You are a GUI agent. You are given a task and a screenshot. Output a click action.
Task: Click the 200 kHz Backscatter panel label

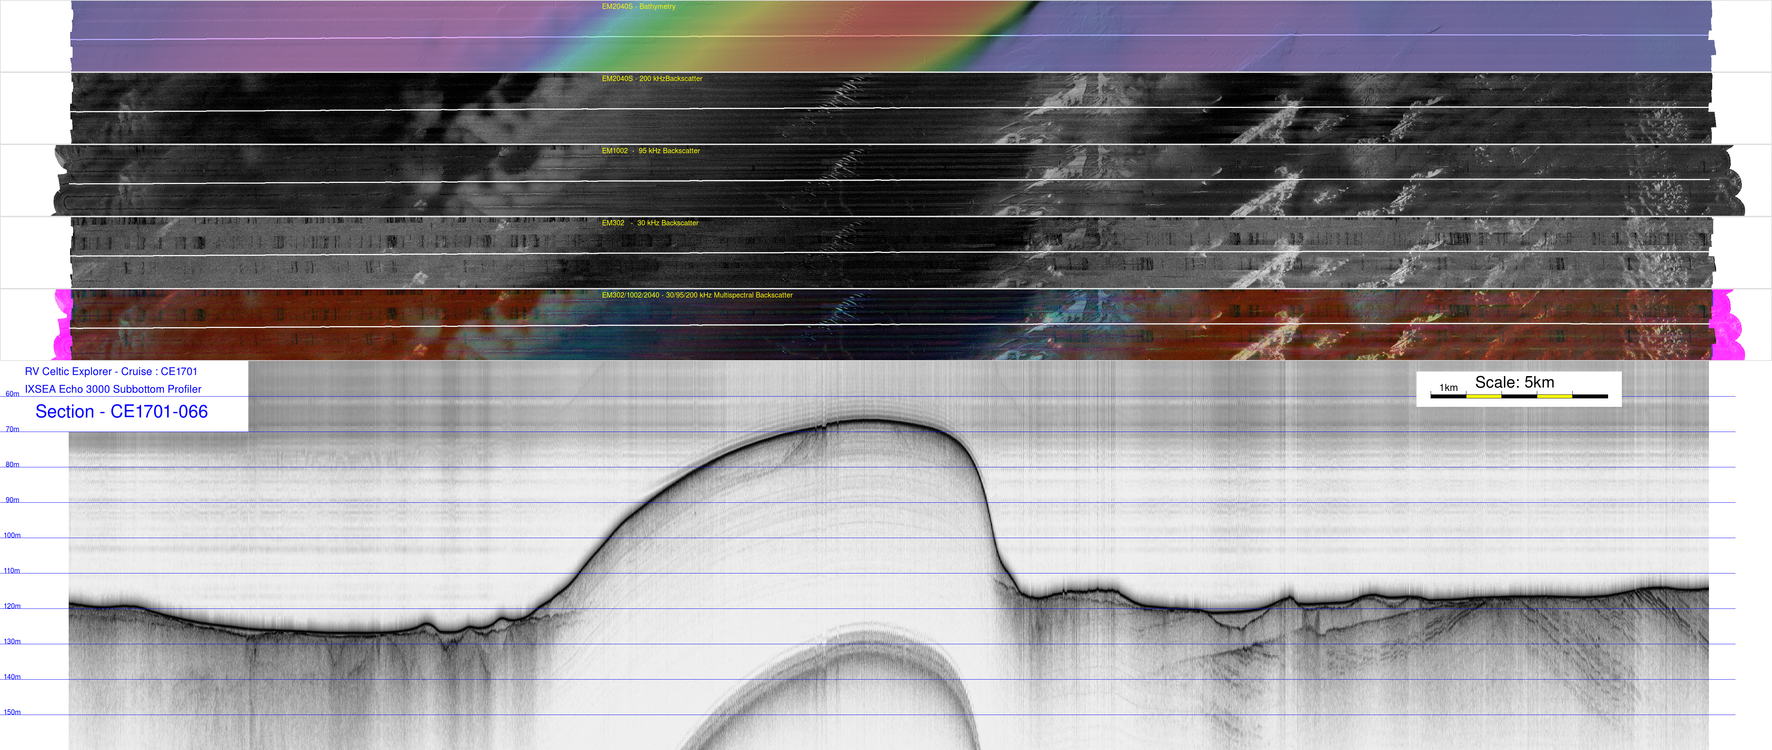click(652, 79)
